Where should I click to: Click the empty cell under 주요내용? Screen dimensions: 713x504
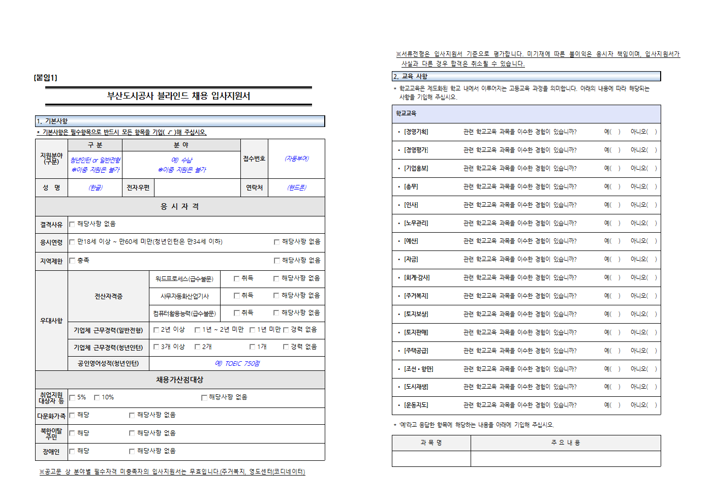pos(566,459)
